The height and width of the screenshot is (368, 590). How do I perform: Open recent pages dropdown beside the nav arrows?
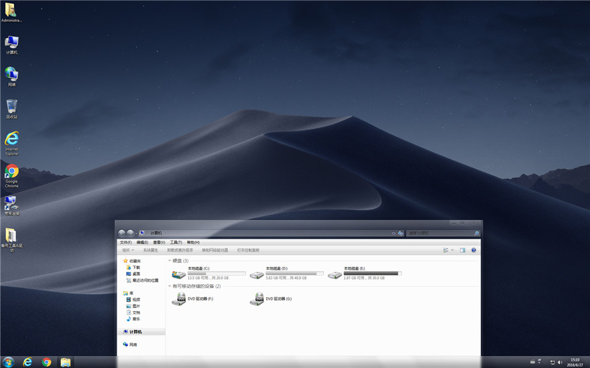(136, 234)
